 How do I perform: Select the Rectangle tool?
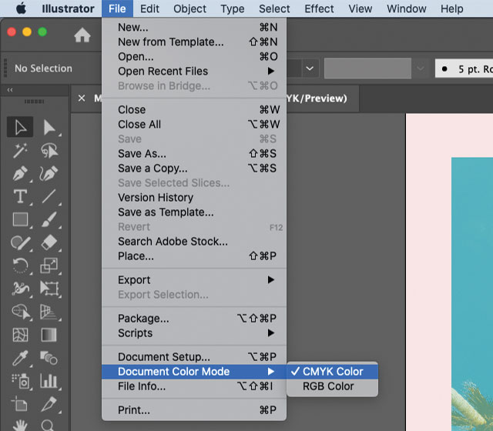pyautogui.click(x=21, y=219)
